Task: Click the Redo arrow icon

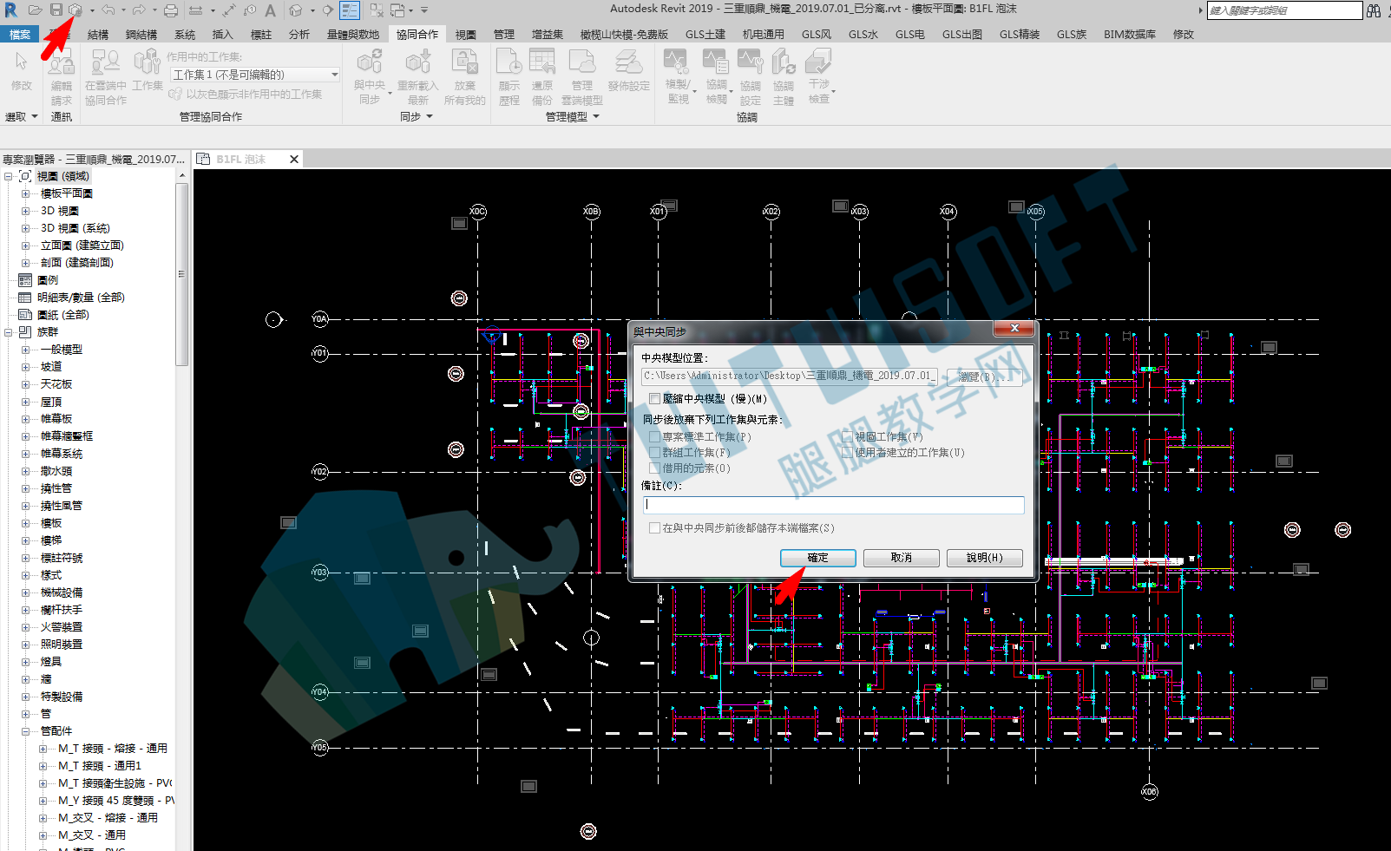Action: click(x=139, y=10)
